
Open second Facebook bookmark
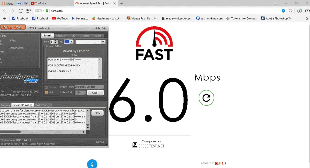pos(40,18)
